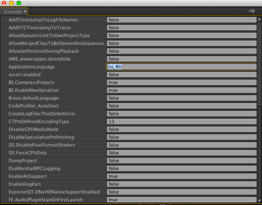The image size is (262, 205).
Task: Edit the AllowSetPositionDuringPlayback value field
Action: (182, 51)
